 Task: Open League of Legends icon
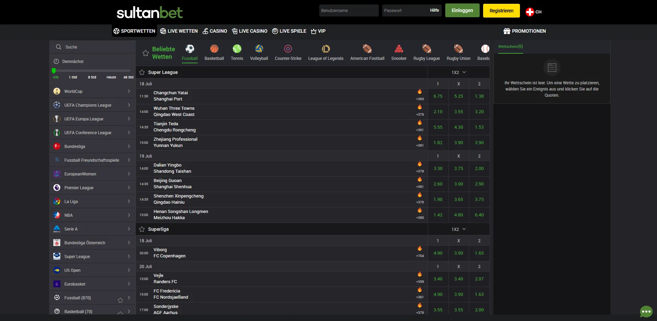326,49
